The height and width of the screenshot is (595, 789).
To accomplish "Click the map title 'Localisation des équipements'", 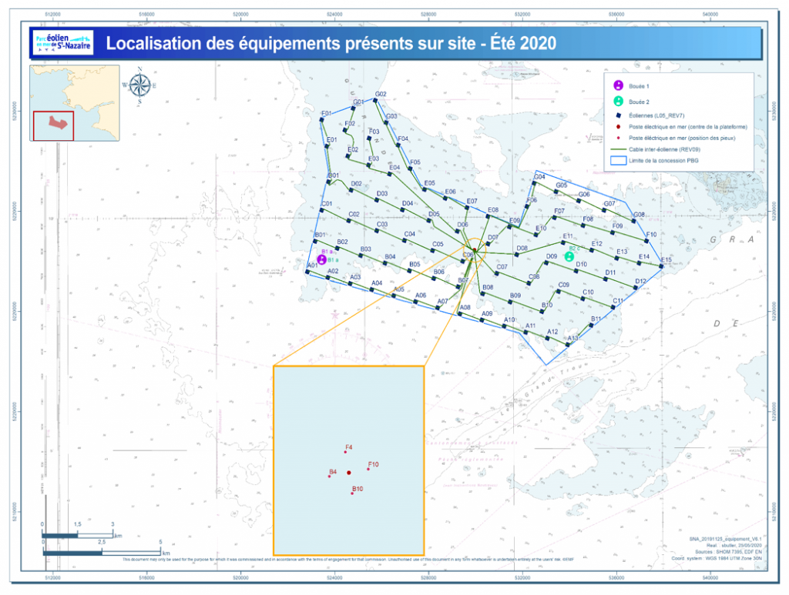I will click(x=331, y=43).
